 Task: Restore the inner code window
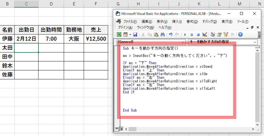pos(252,27)
